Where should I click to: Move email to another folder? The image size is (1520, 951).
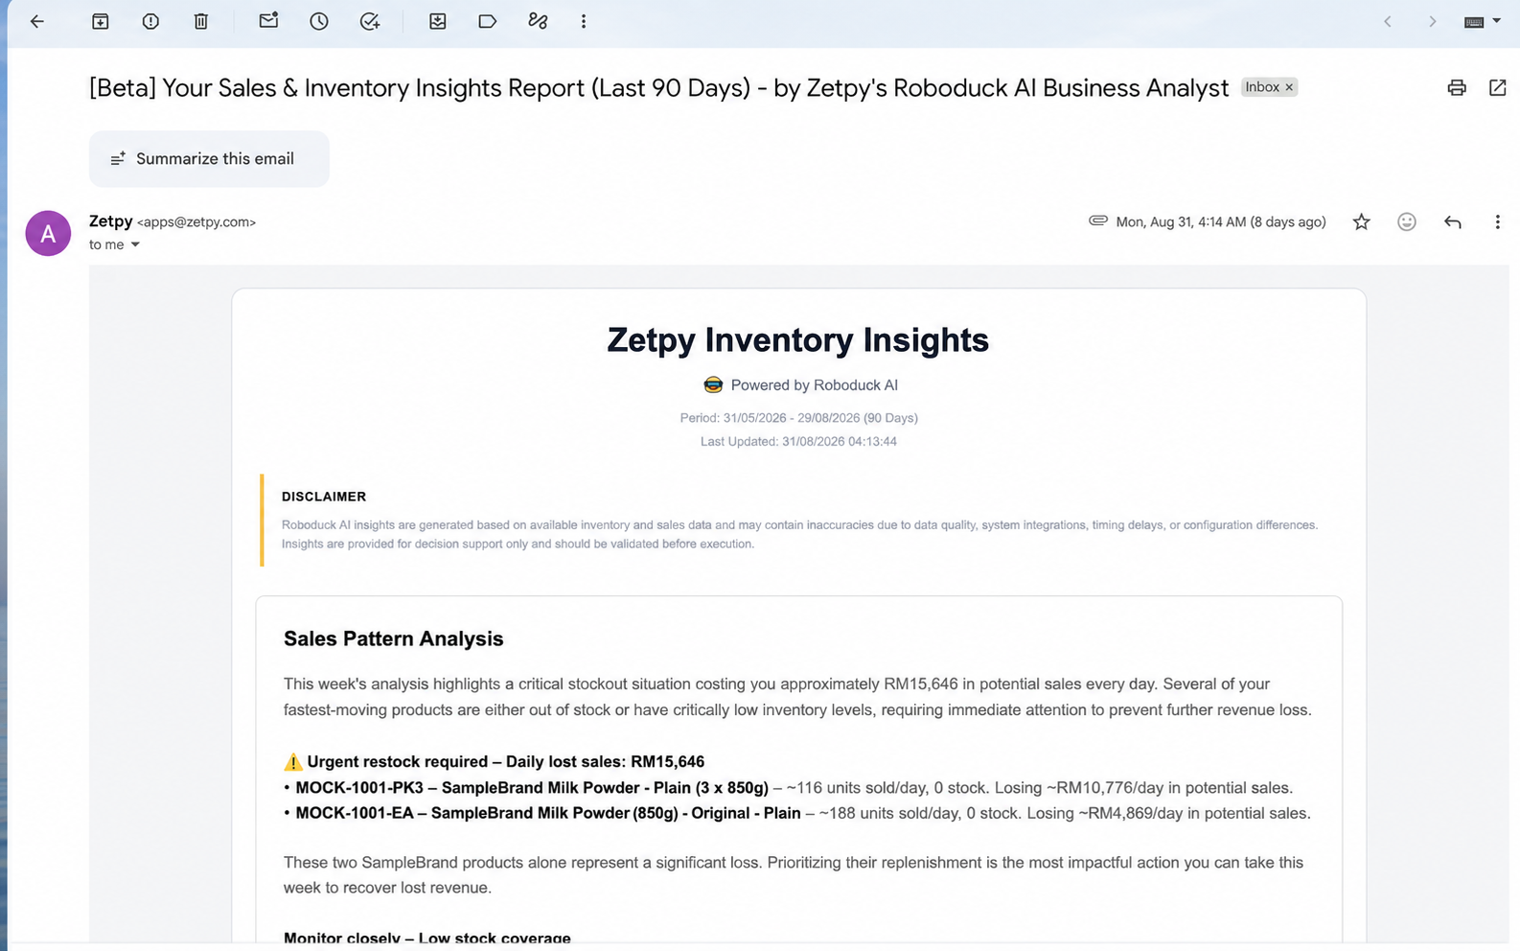(438, 21)
